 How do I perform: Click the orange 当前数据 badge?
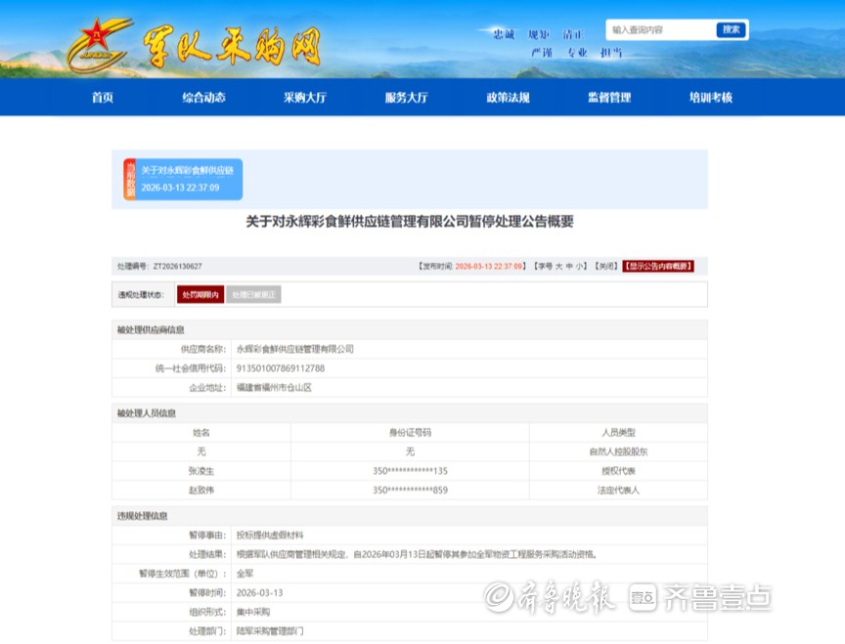point(129,179)
